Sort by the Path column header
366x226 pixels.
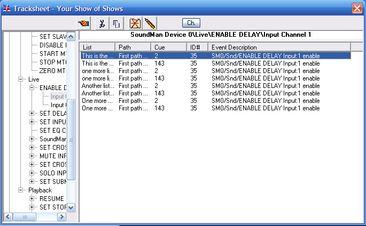[133, 47]
